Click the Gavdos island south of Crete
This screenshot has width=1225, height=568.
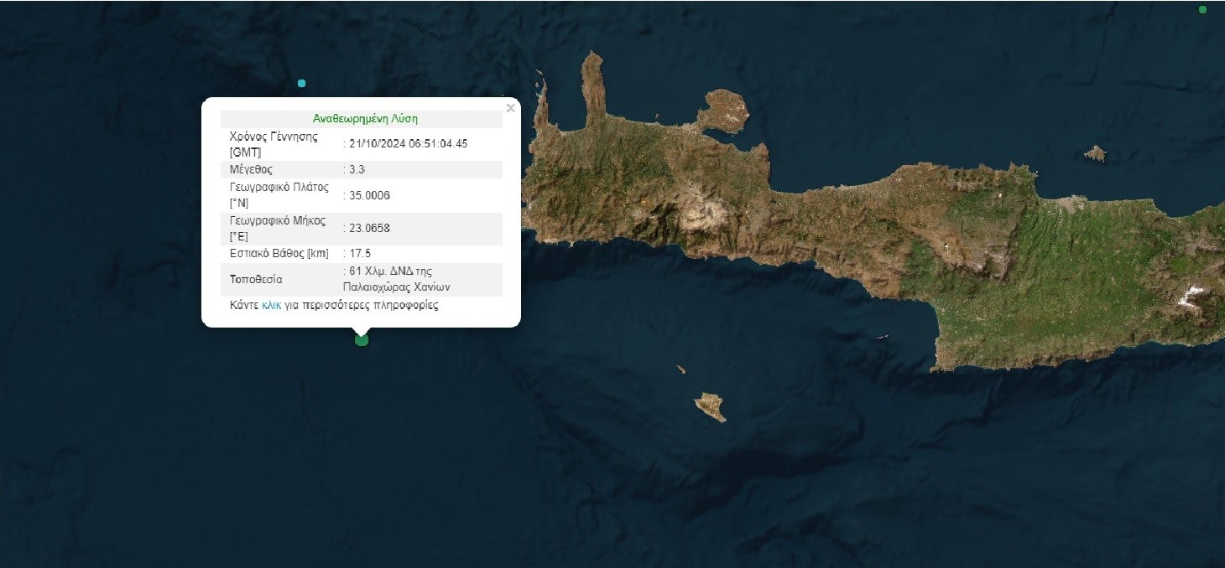711,407
